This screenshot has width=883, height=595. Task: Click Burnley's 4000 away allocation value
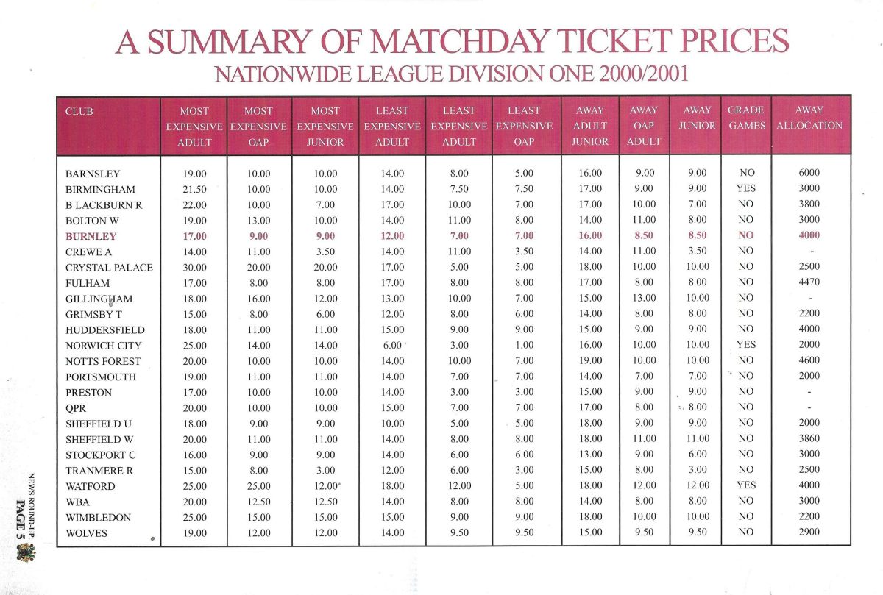click(809, 237)
